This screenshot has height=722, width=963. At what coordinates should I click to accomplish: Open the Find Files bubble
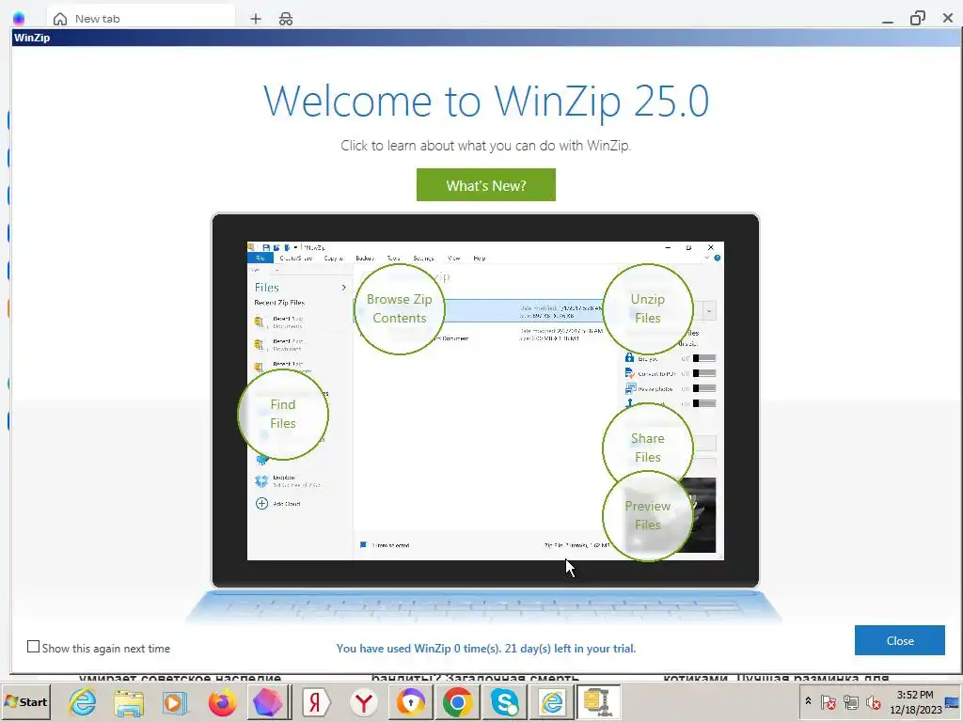coord(282,415)
